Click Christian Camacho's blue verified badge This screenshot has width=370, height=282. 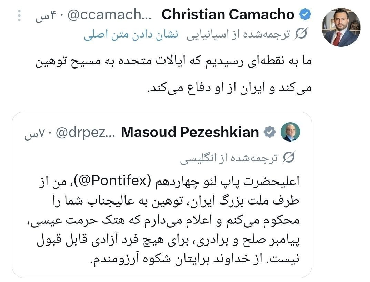click(305, 14)
